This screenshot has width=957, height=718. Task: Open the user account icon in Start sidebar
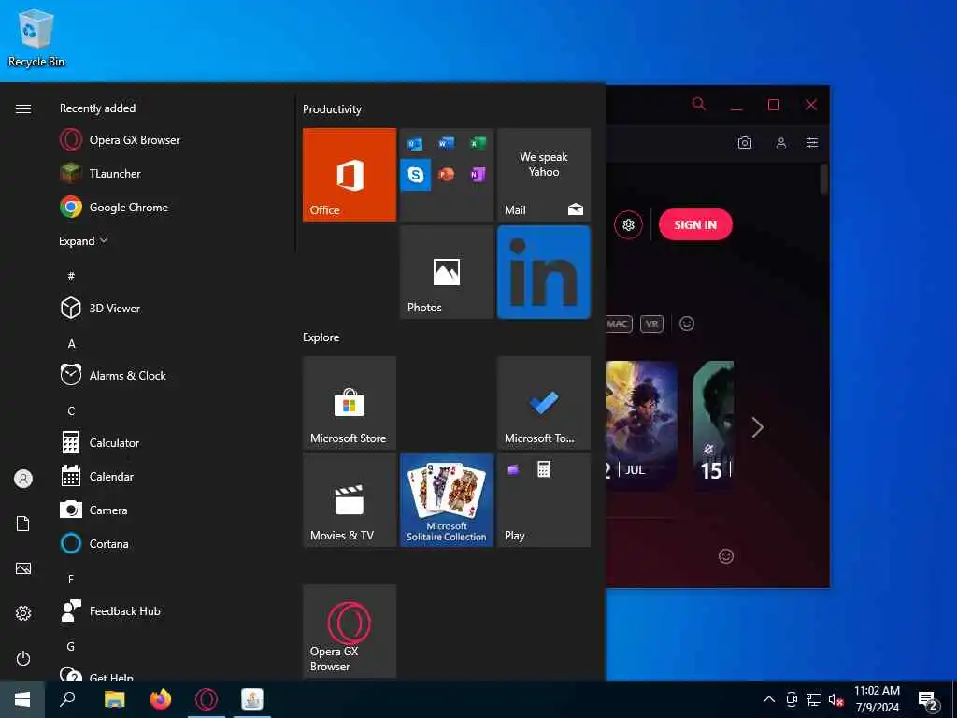pyautogui.click(x=23, y=478)
